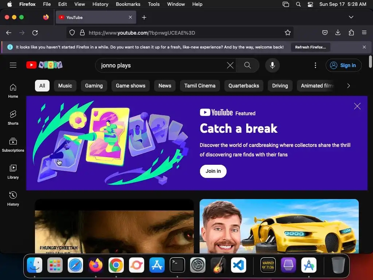373x280 pixels.
Task: Open the Featured card illustration
Action: pyautogui.click(x=111, y=143)
